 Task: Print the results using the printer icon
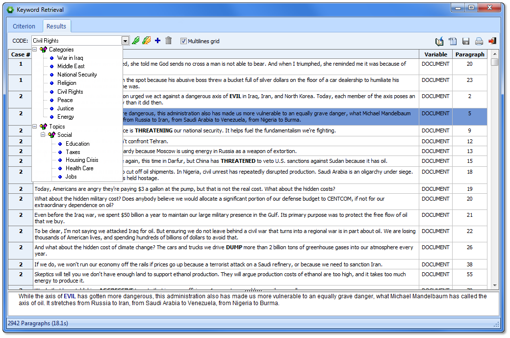click(x=479, y=41)
